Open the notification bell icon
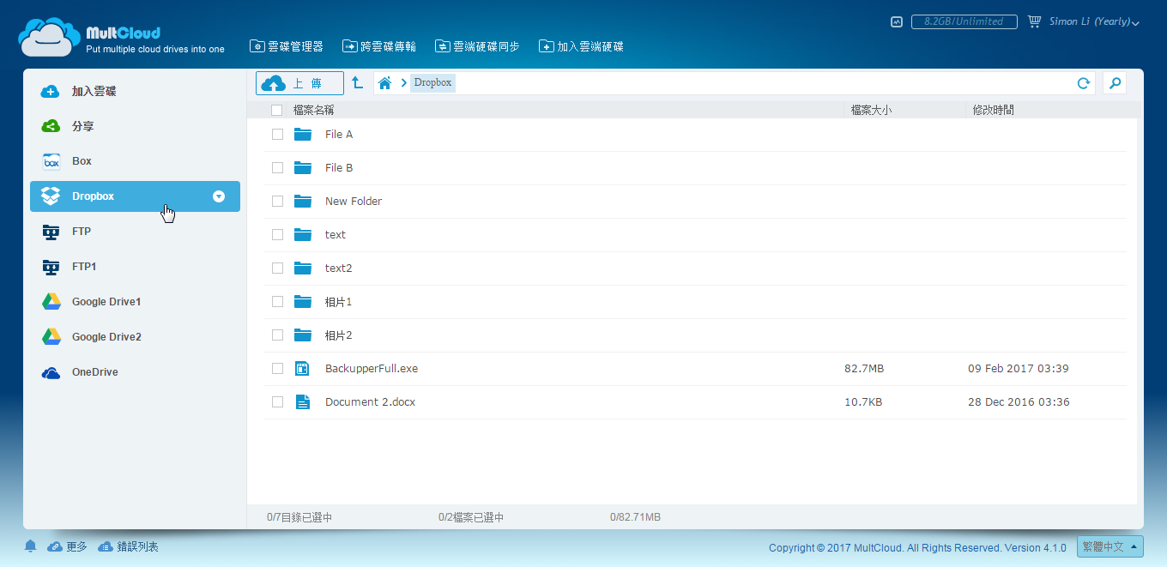1167x567 pixels. pyautogui.click(x=31, y=546)
